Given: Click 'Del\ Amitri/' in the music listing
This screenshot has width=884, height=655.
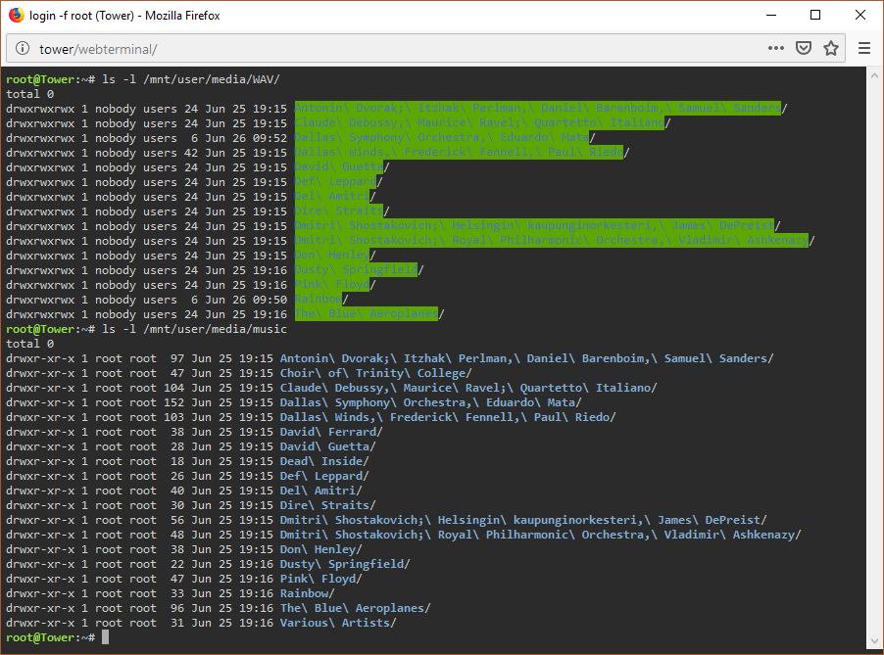Looking at the screenshot, I should point(321,491).
